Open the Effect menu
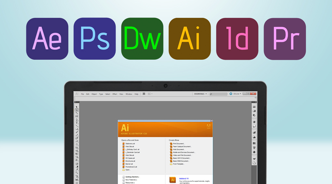 tap(115, 94)
